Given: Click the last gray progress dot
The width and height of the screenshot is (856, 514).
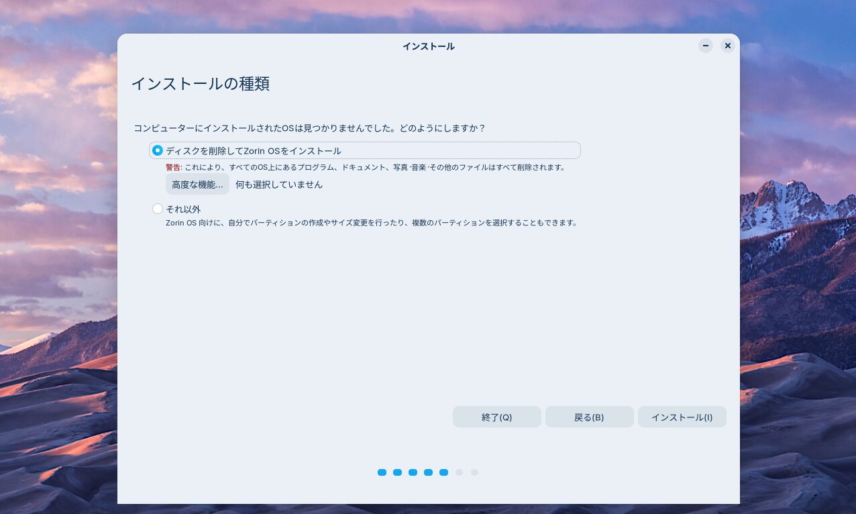Looking at the screenshot, I should [474, 472].
